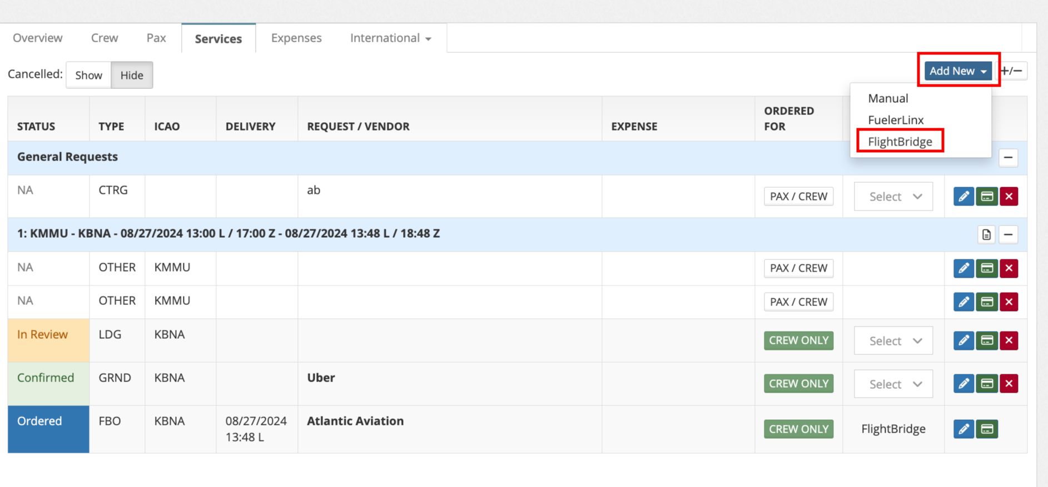Screen dimensions: 1048x487
Task: Click the Atlantic Aviation vendor name
Action: click(355, 421)
